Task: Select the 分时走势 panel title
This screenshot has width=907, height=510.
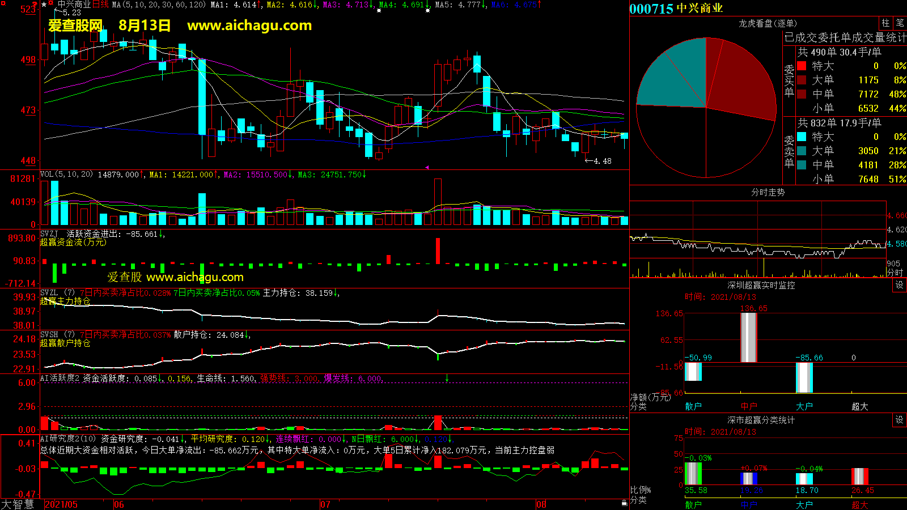Action: click(768, 193)
